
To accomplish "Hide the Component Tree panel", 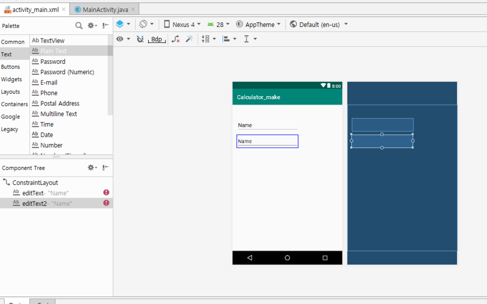I will (106, 167).
